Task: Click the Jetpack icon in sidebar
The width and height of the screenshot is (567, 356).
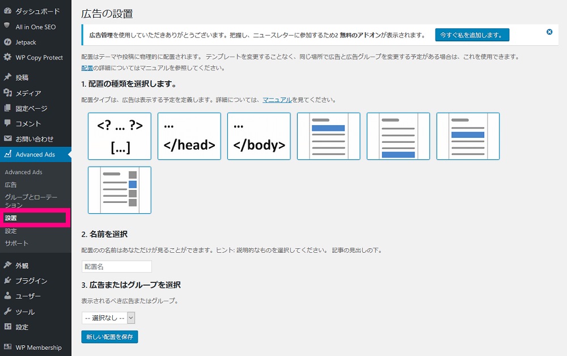Action: coord(7,43)
